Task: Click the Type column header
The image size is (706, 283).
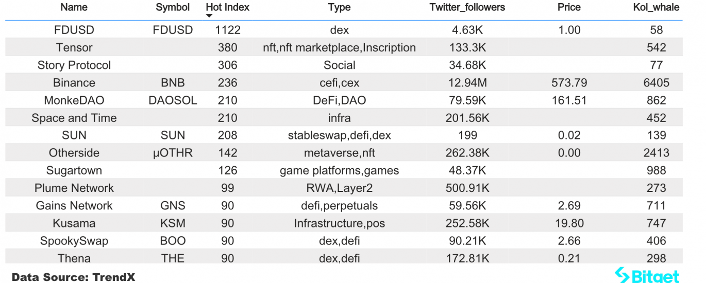Action: 340,7
